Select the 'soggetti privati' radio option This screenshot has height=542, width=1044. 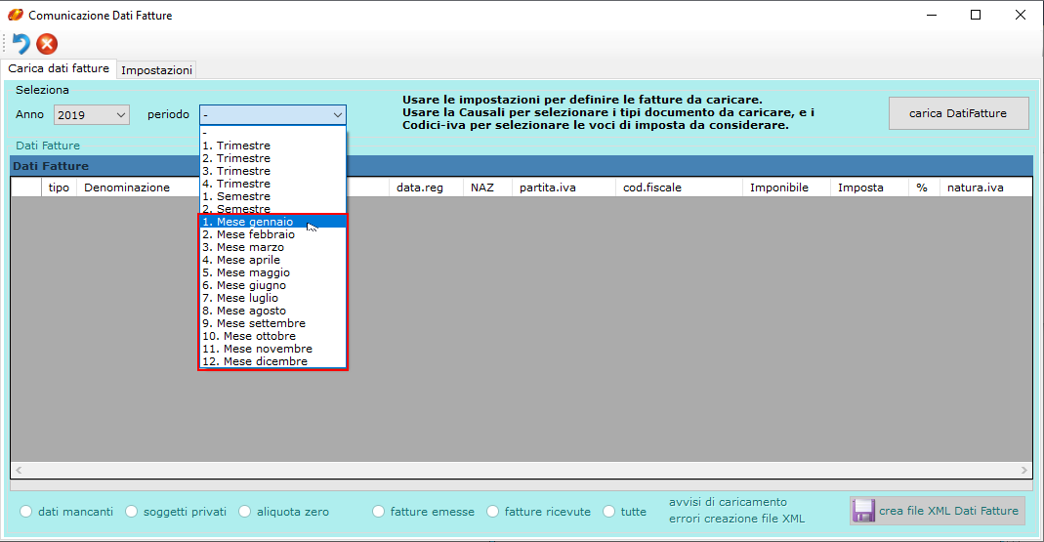click(131, 512)
